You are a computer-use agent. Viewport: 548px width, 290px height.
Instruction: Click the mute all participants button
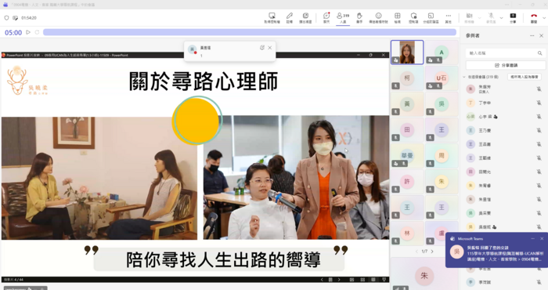click(x=525, y=77)
